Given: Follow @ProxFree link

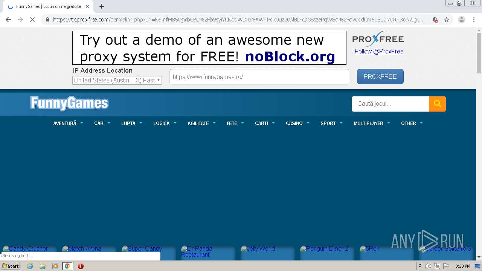Looking at the screenshot, I should click(379, 51).
